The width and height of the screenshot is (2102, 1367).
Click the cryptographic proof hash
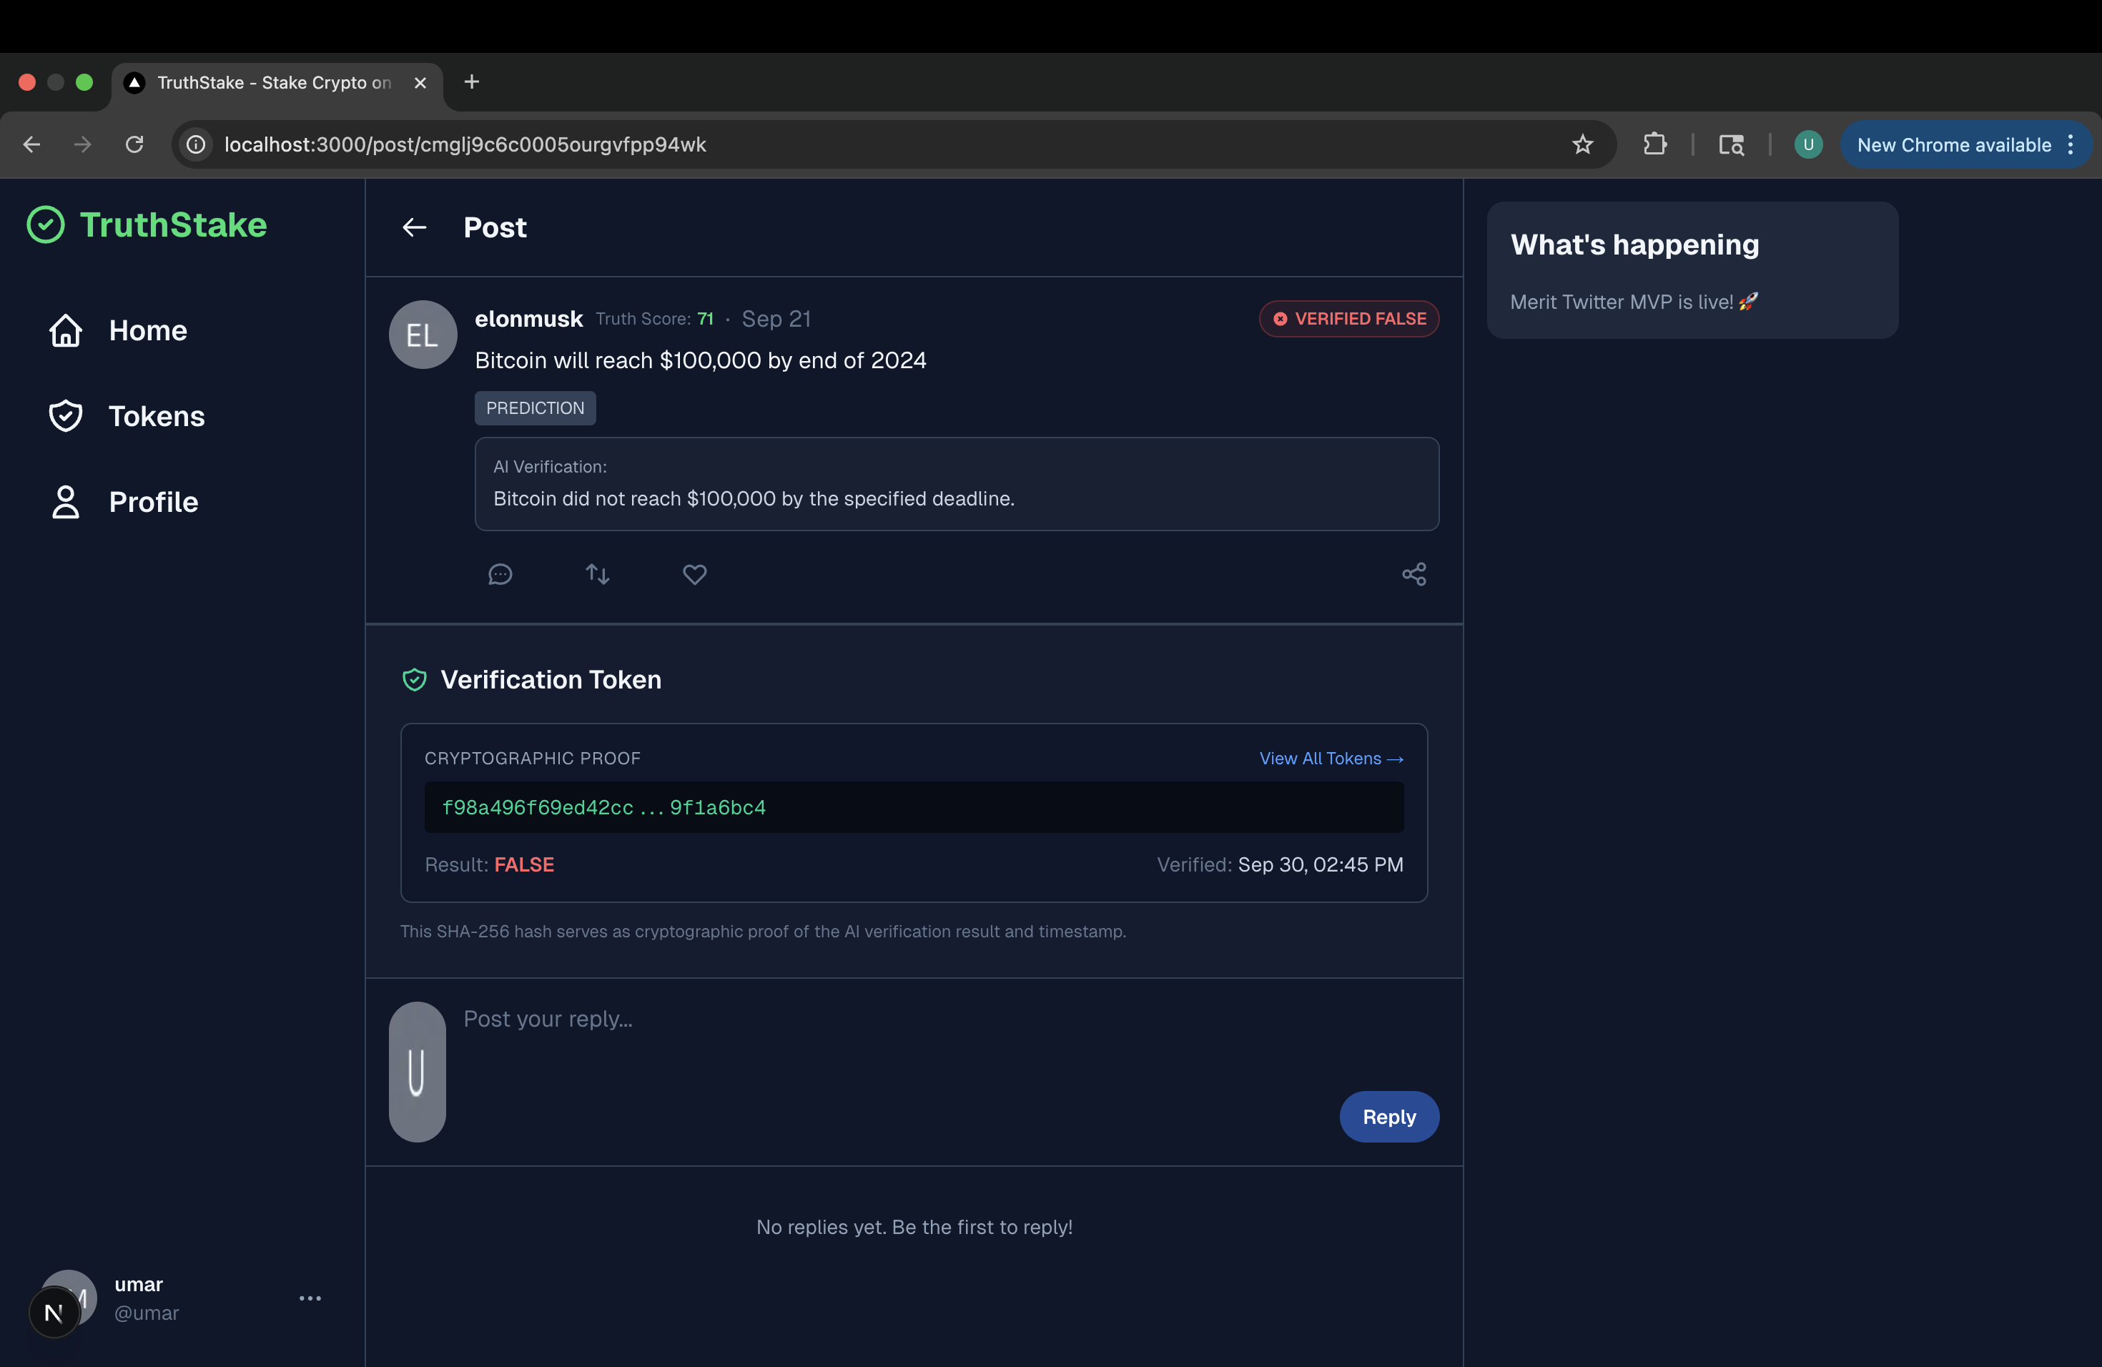pyautogui.click(x=604, y=808)
